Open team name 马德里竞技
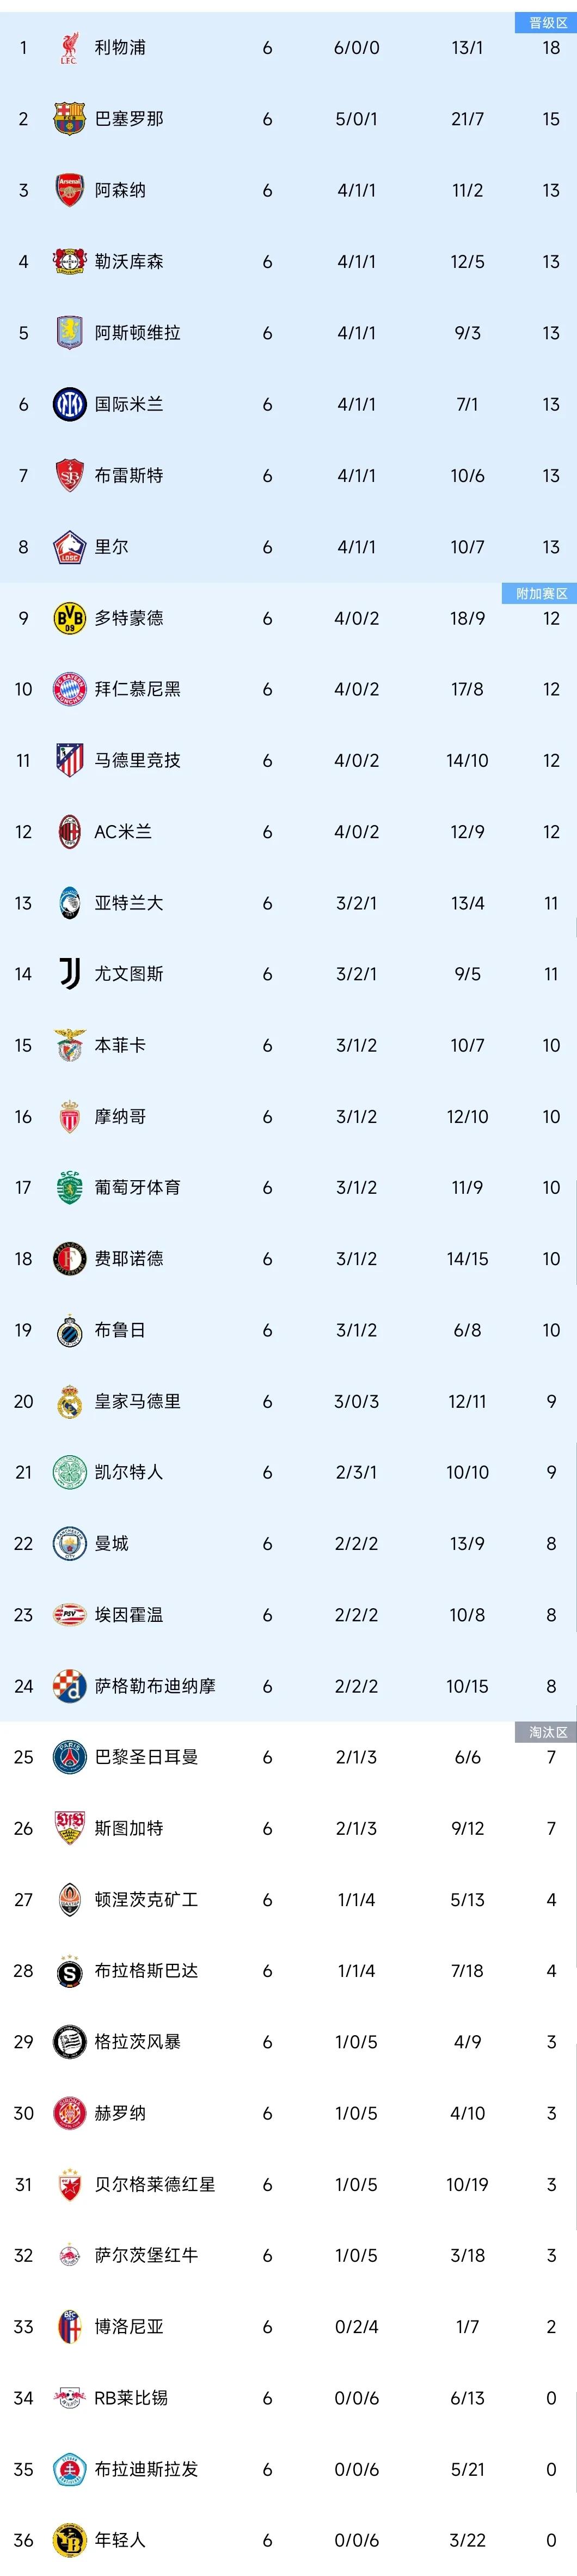 tap(138, 760)
